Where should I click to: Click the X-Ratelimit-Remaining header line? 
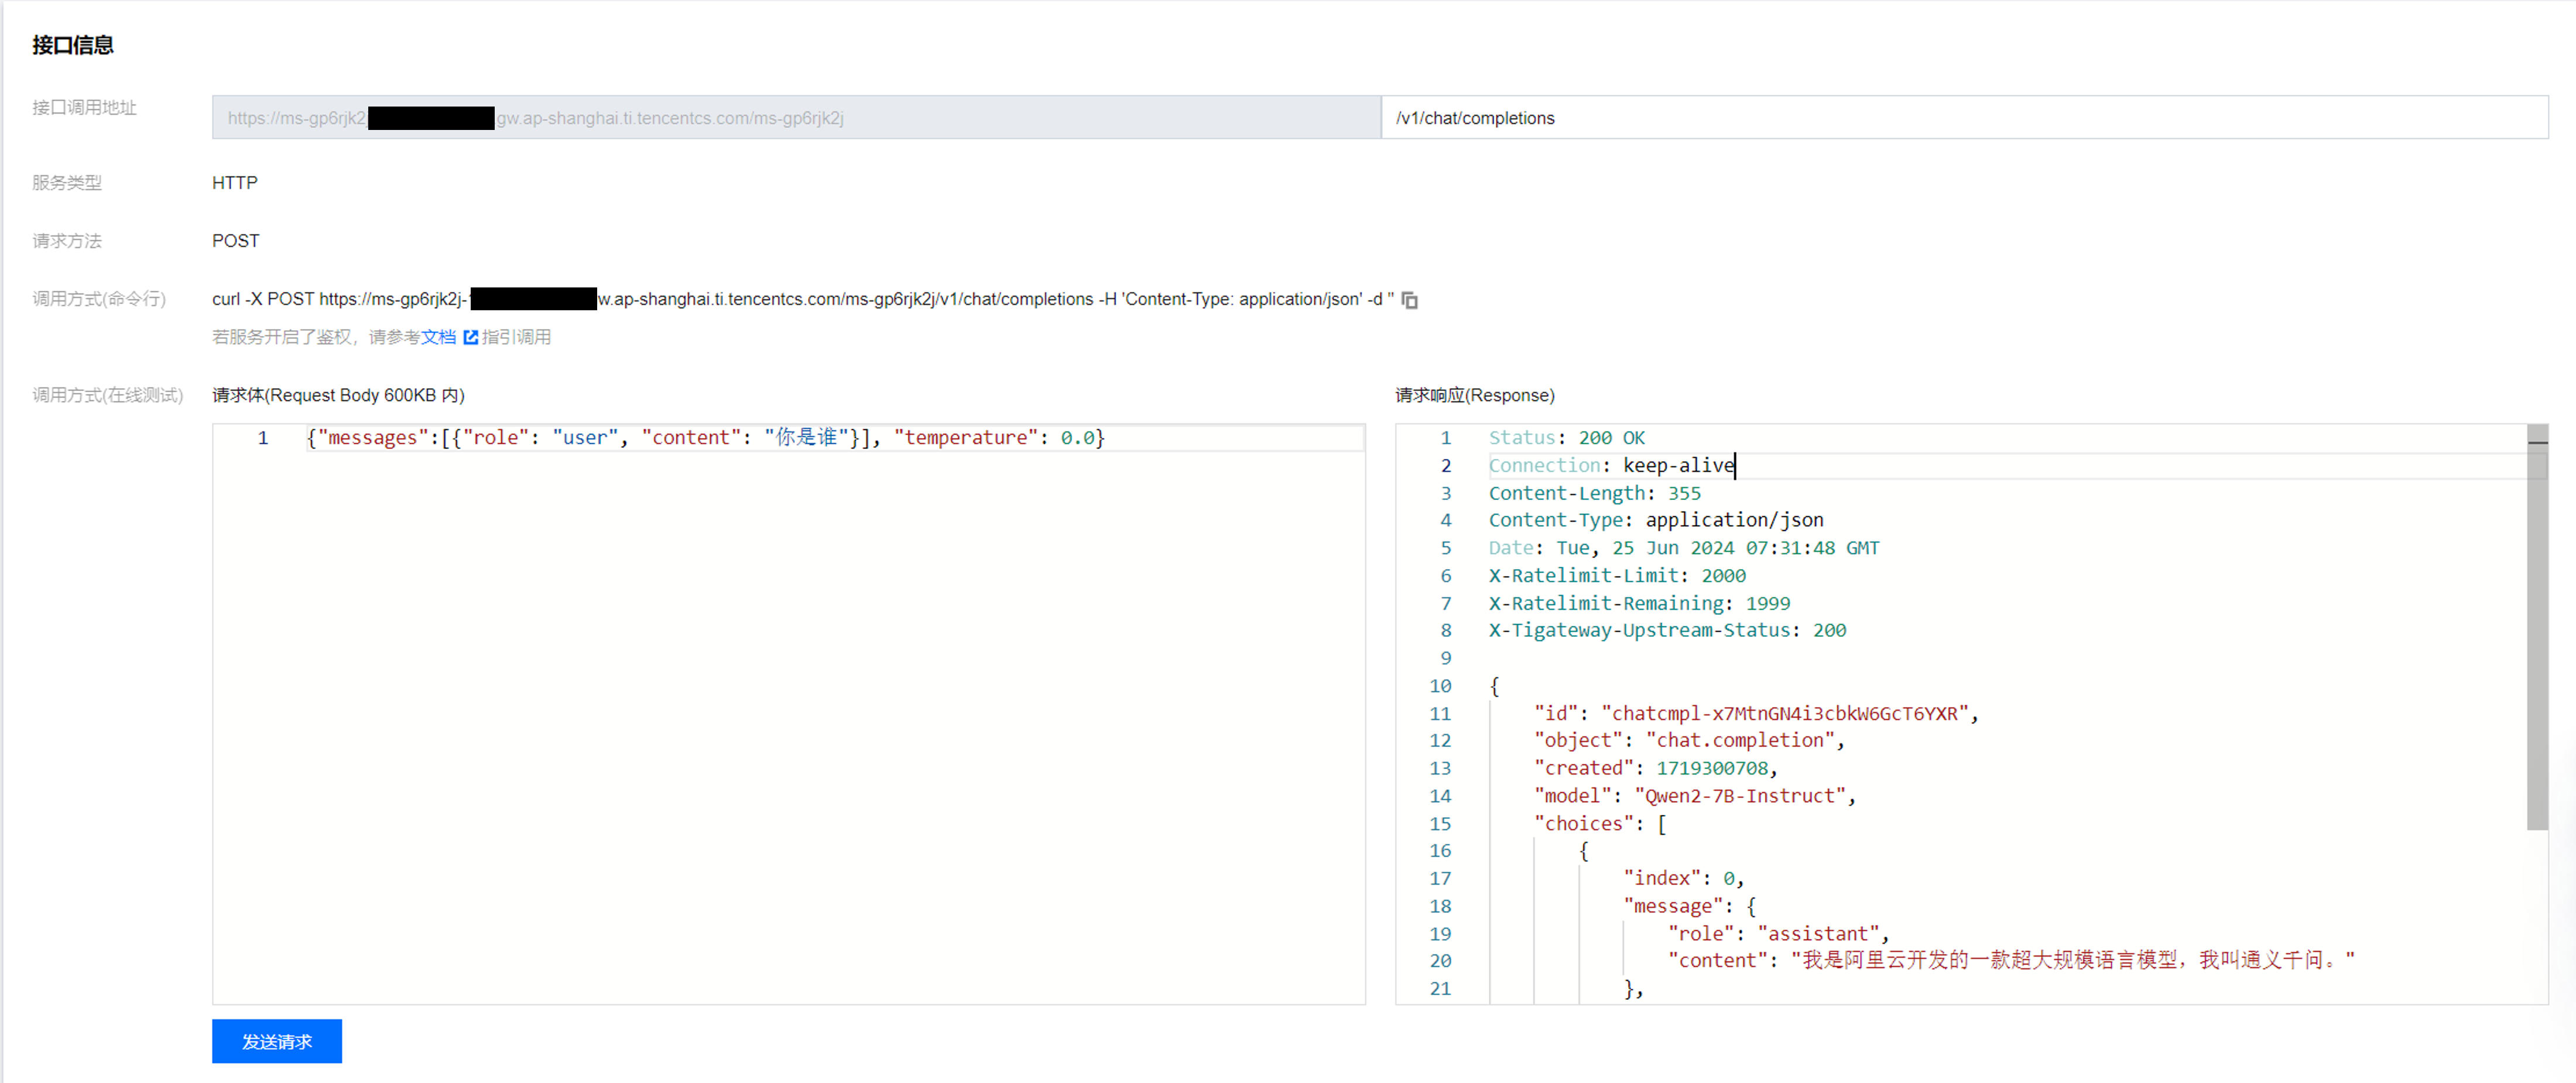click(x=1639, y=603)
